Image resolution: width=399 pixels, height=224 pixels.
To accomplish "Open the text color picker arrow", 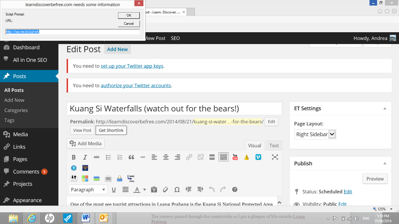I will tap(145, 190).
